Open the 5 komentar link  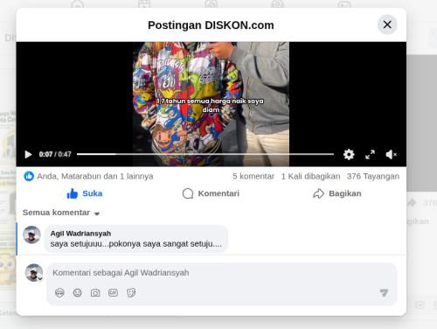(x=253, y=176)
